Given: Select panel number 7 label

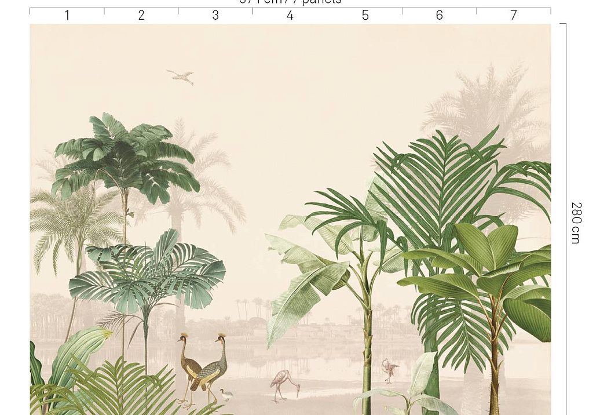Looking at the screenshot, I should coord(514,15).
